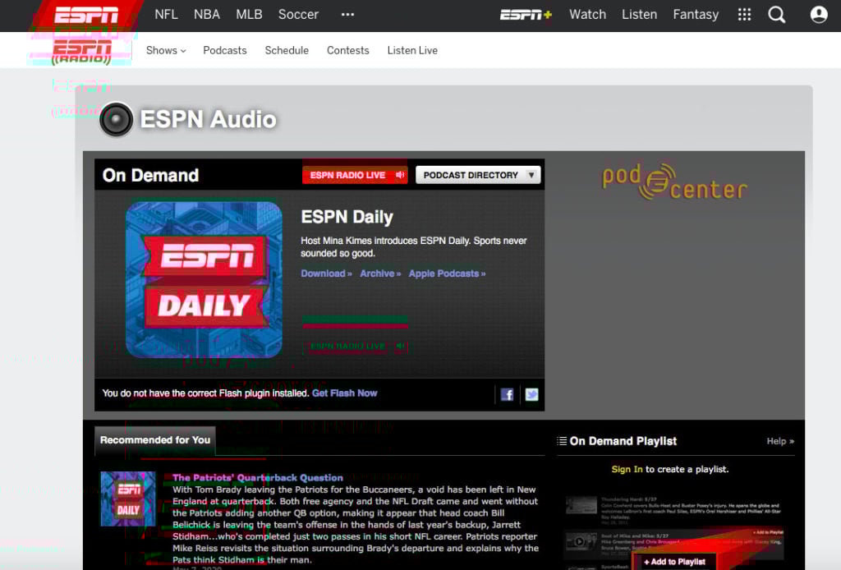Go to the MLB section
This screenshot has width=841, height=570.
pos(250,15)
